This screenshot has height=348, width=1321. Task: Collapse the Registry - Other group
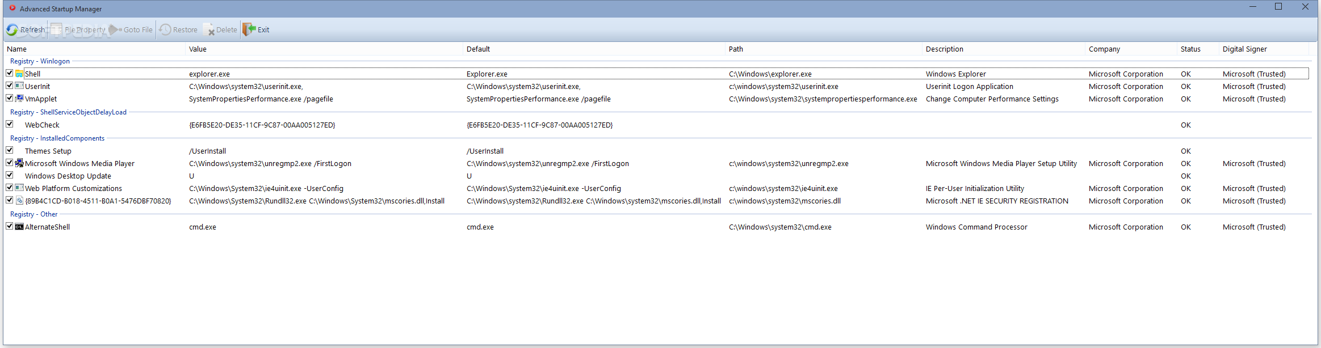[33, 214]
